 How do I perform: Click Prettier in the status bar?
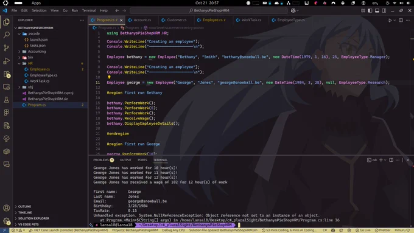382,230
